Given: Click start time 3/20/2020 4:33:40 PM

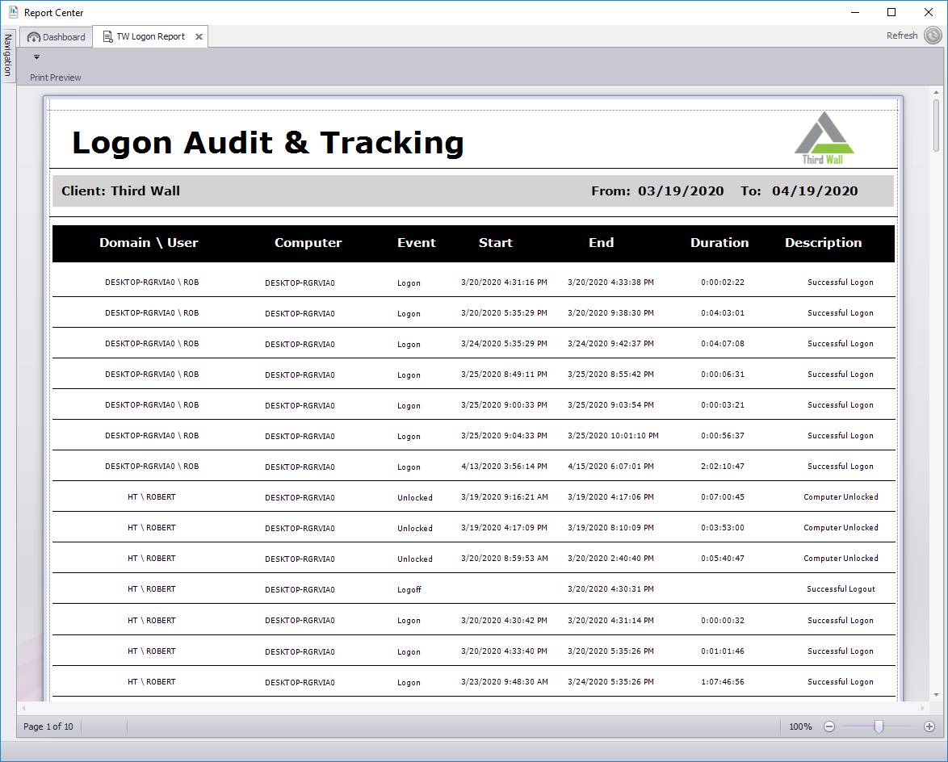Looking at the screenshot, I should click(x=504, y=651).
